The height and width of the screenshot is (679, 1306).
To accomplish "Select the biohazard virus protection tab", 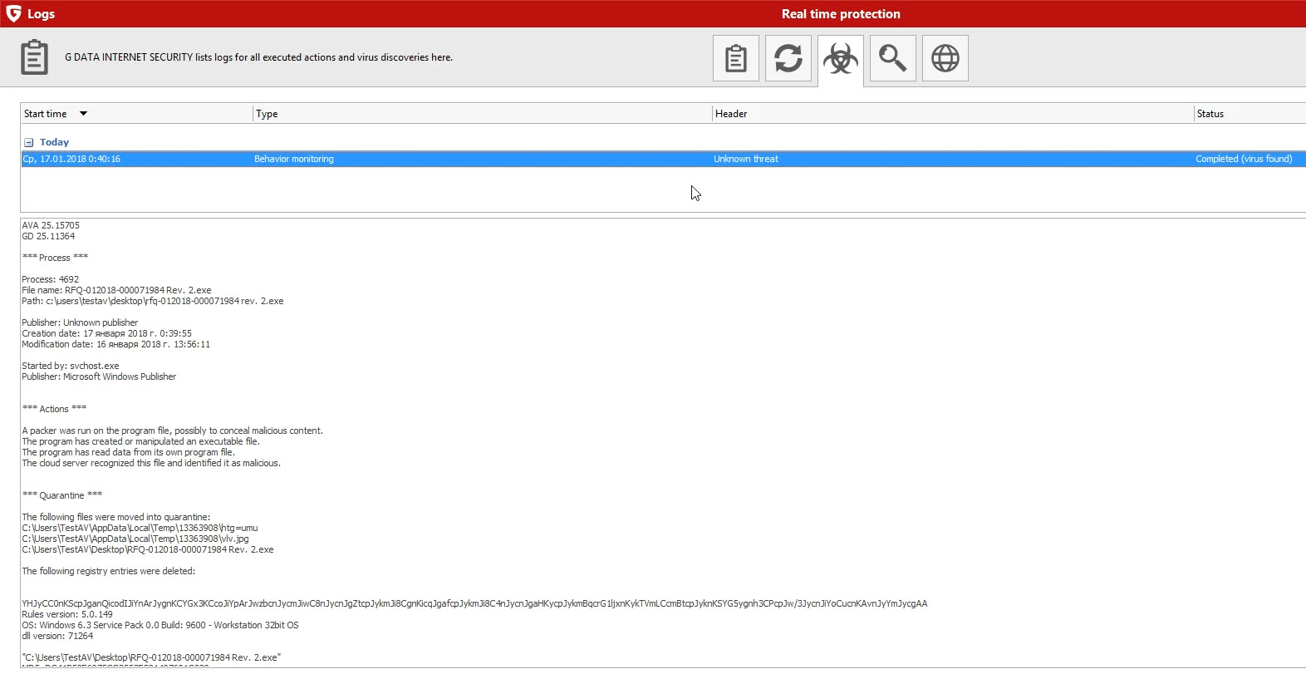I will (841, 59).
